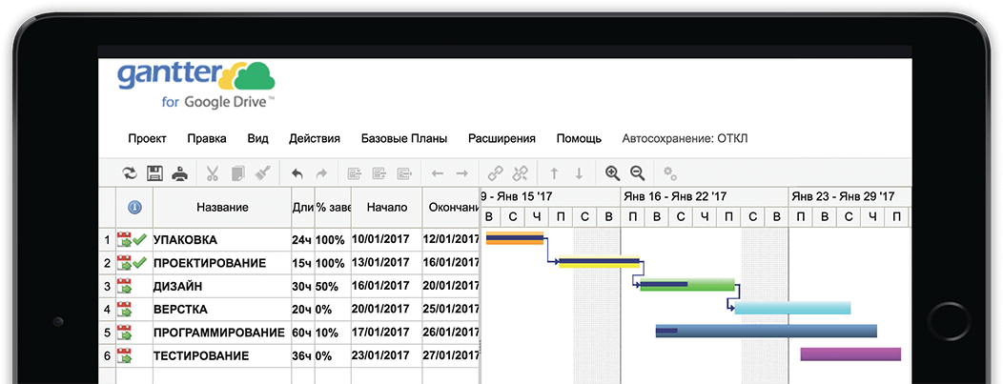Unlink tasks broken chain icon
The image size is (1003, 384).
(x=521, y=173)
